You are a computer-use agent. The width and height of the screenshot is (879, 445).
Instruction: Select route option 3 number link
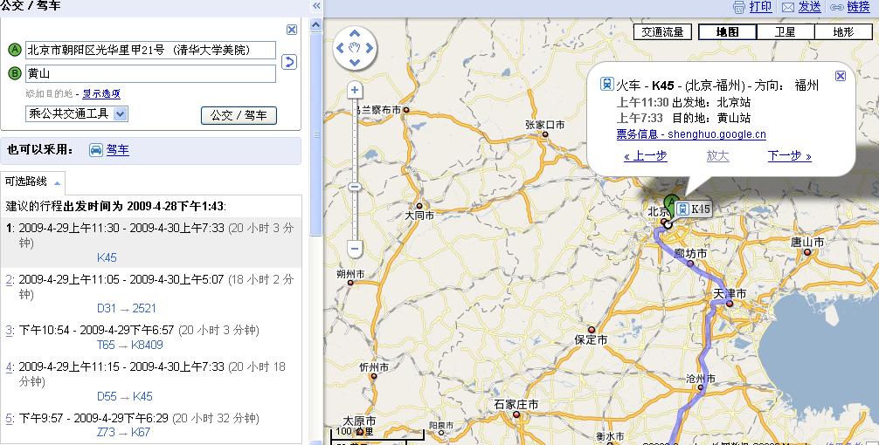[9, 330]
